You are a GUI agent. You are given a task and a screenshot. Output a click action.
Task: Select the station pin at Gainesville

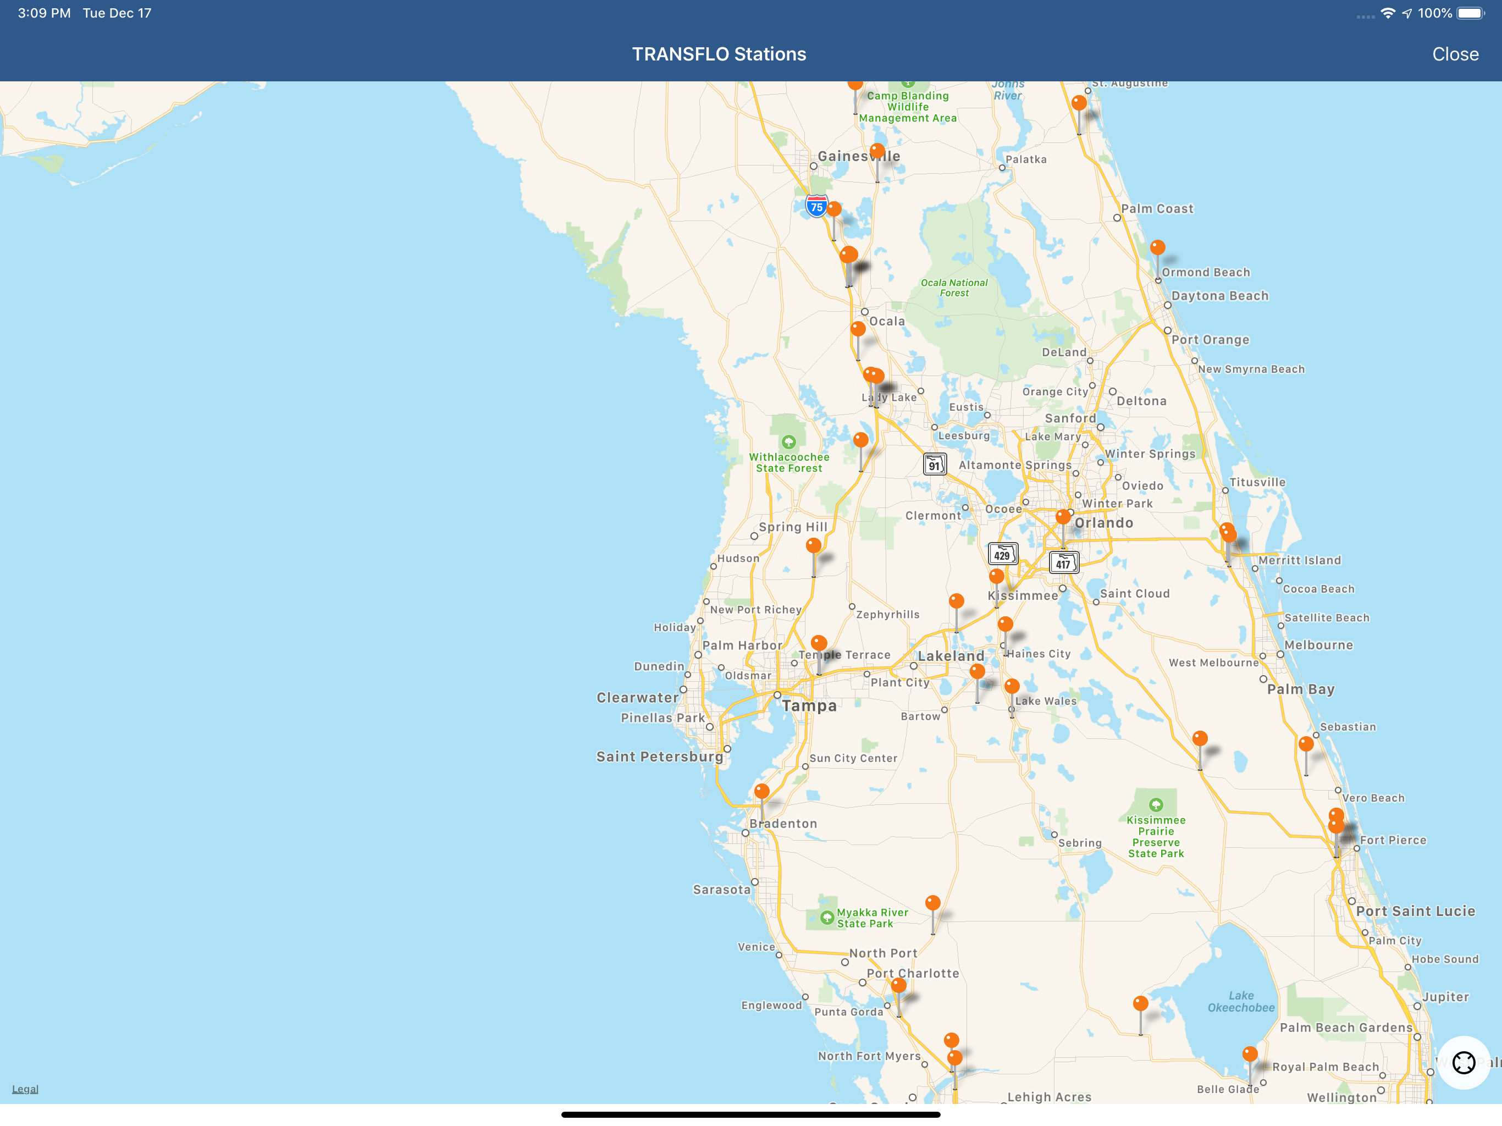click(877, 151)
